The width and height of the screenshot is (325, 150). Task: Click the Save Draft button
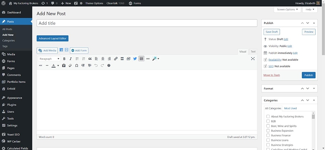[272, 32]
